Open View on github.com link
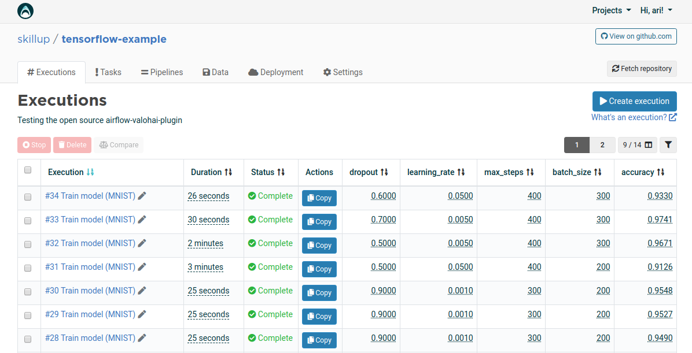 point(636,36)
